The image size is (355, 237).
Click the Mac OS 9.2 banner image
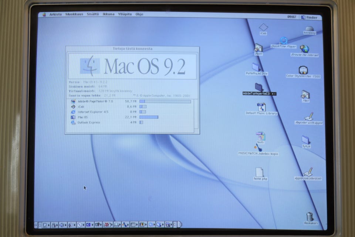133,66
